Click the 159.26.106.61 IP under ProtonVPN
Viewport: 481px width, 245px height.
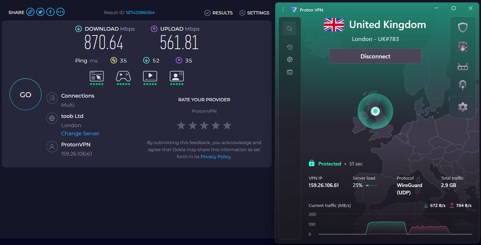pos(77,154)
